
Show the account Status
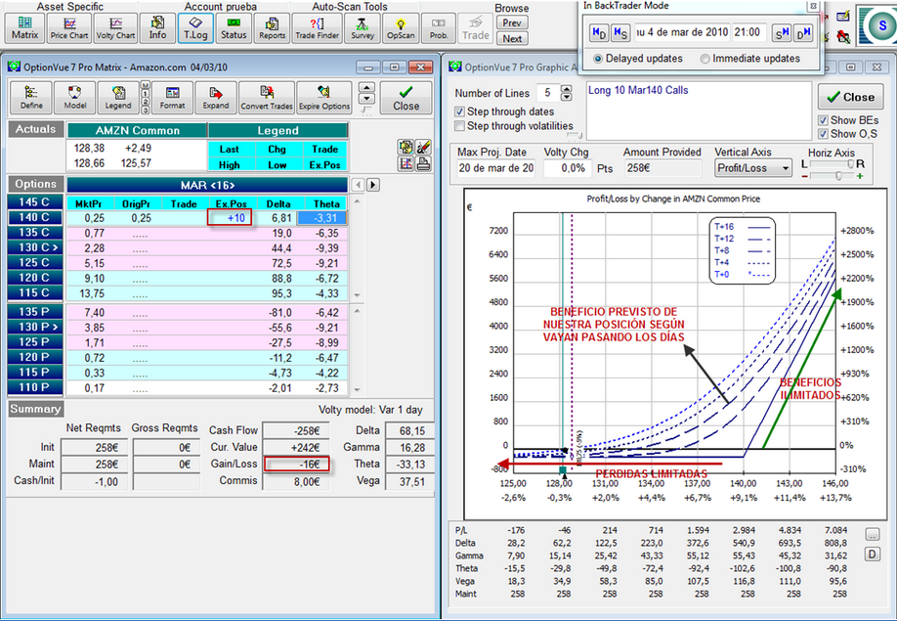pyautogui.click(x=234, y=27)
